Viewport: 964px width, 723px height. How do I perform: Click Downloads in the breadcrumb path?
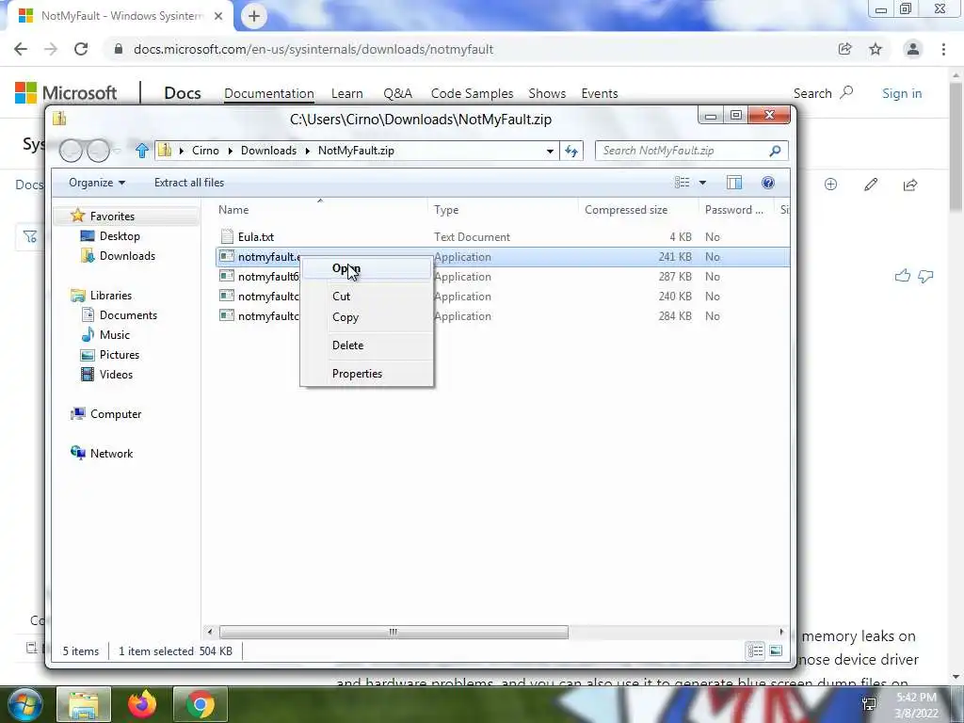(x=268, y=151)
